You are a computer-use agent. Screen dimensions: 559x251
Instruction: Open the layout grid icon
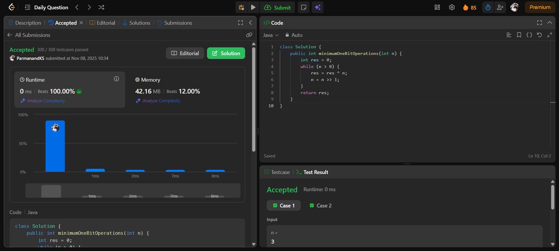tap(437, 7)
